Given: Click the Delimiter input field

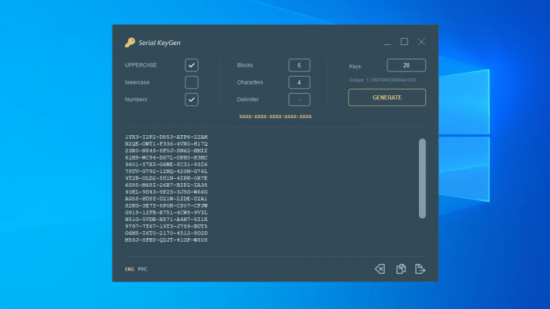Looking at the screenshot, I should [x=299, y=99].
